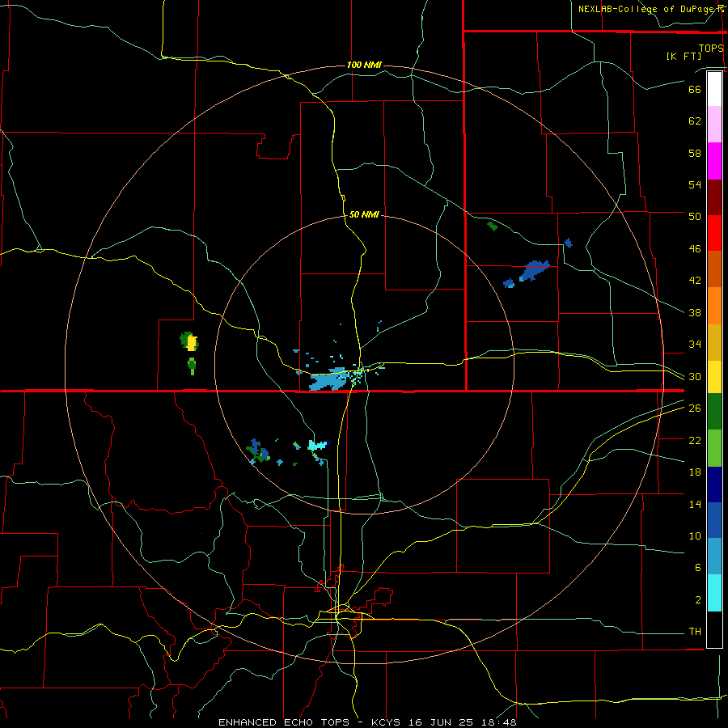Click the '30' legend value
Screen dimensions: 728x728
click(x=695, y=376)
